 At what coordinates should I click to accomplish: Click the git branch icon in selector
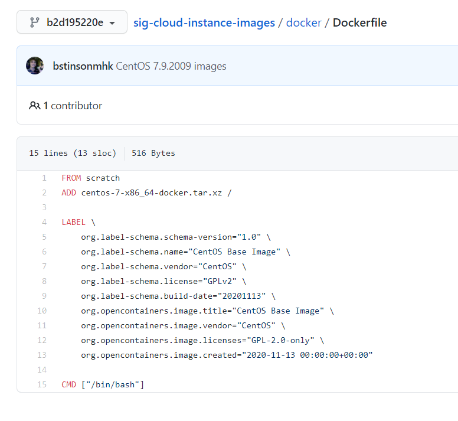[x=34, y=22]
